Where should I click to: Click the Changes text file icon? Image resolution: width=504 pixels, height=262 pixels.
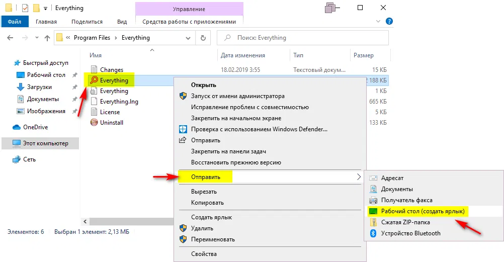94,69
